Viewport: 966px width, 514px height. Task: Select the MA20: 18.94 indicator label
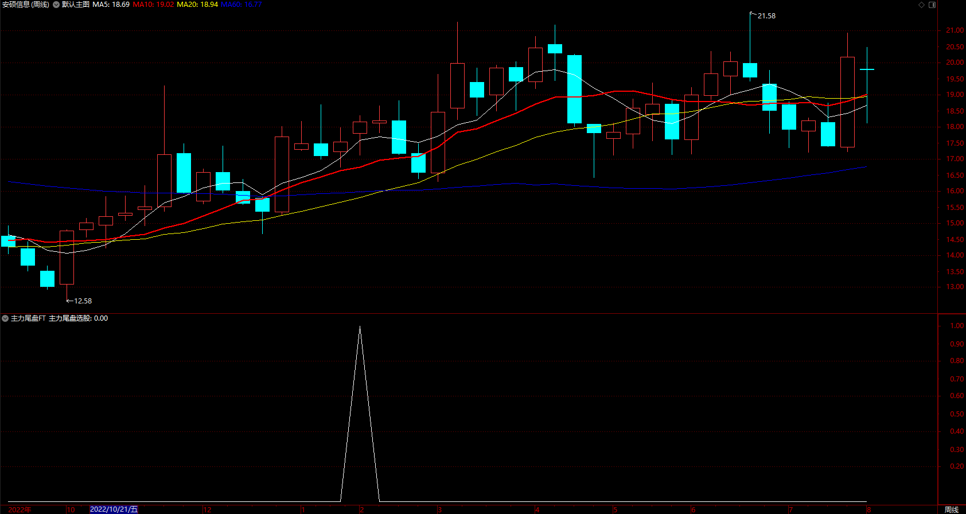click(x=197, y=5)
